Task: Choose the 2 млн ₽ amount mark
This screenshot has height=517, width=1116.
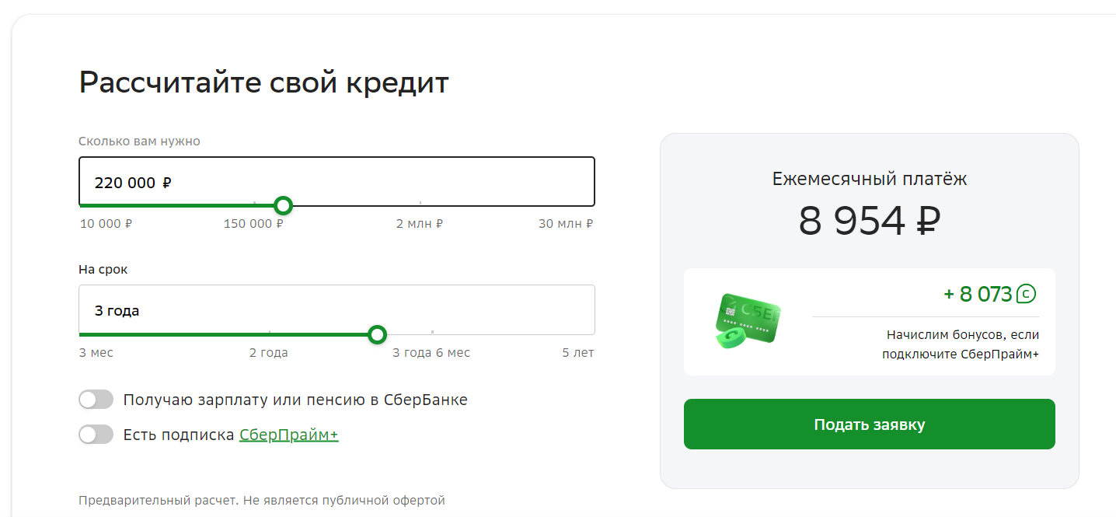Action: tap(420, 224)
